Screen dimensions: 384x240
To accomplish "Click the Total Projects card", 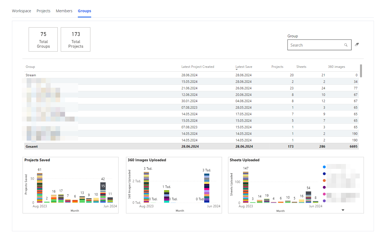I will click(x=76, y=40).
